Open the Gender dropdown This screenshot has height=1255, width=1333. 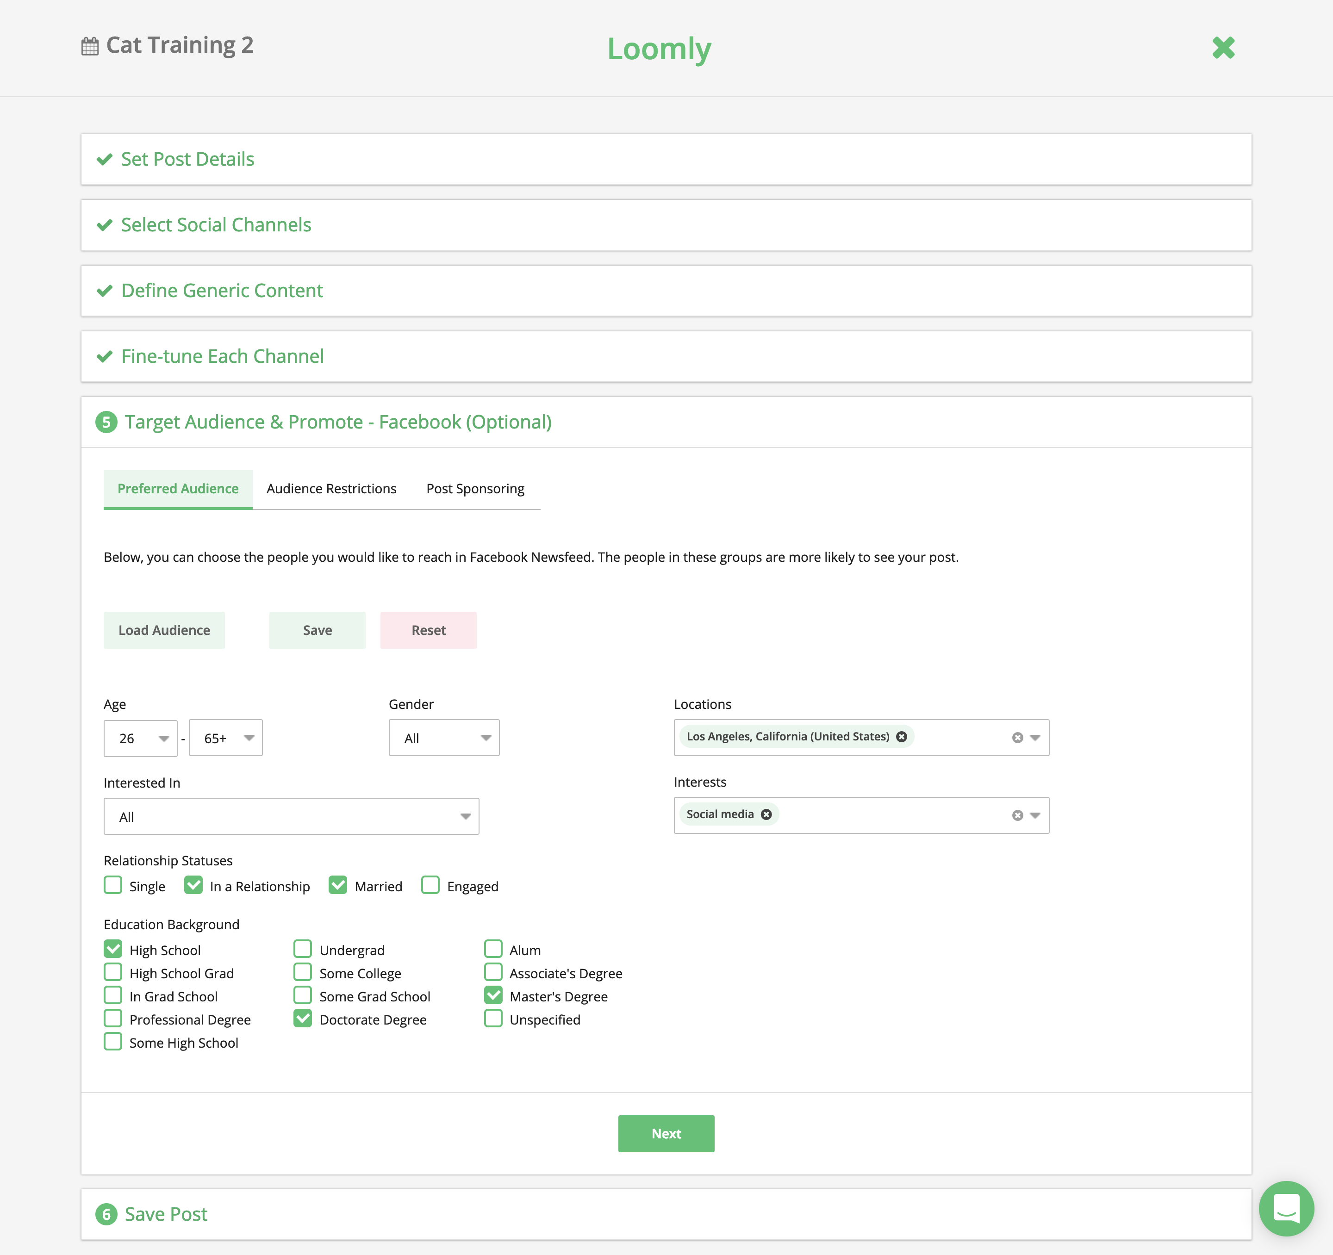[x=444, y=738]
